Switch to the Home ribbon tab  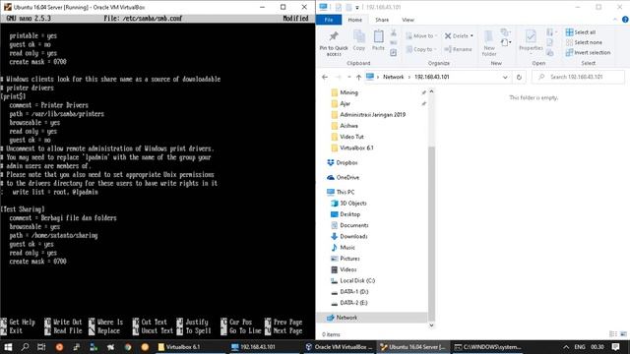(354, 20)
